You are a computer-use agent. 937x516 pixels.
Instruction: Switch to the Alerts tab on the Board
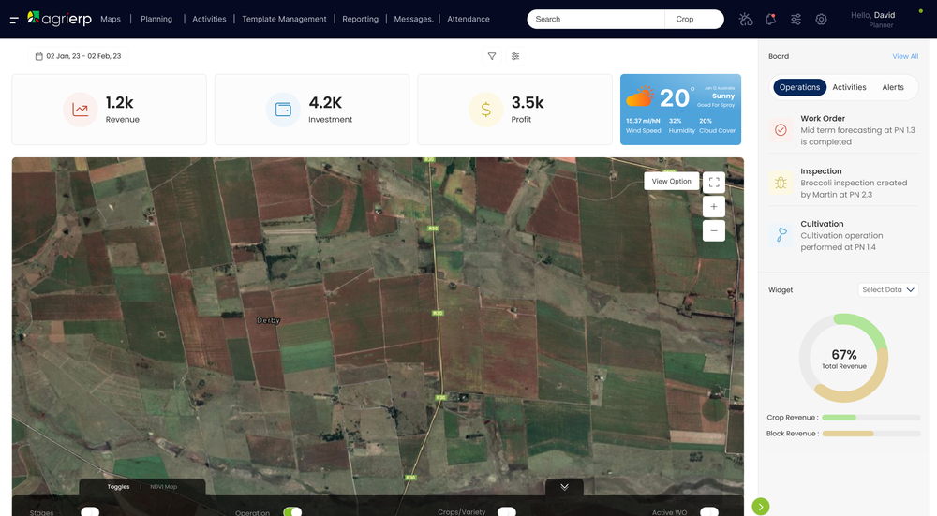[893, 87]
